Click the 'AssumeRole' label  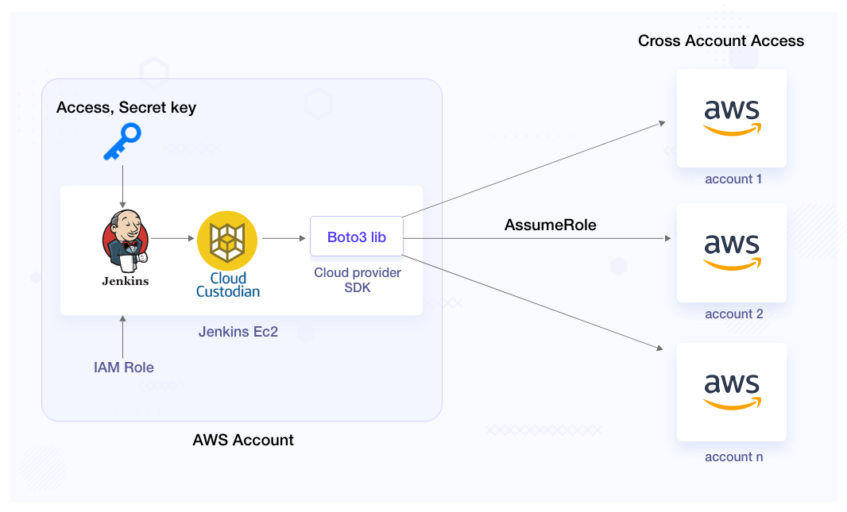pos(551,225)
